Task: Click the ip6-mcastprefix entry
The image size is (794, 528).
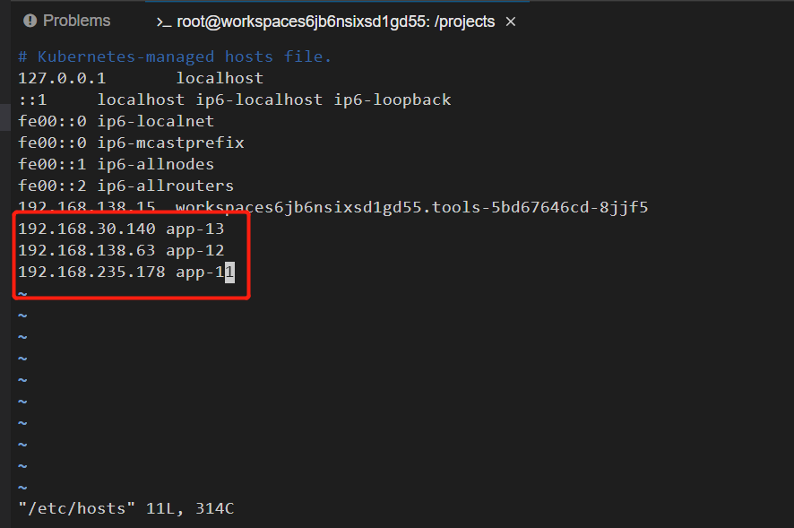Action: [170, 143]
